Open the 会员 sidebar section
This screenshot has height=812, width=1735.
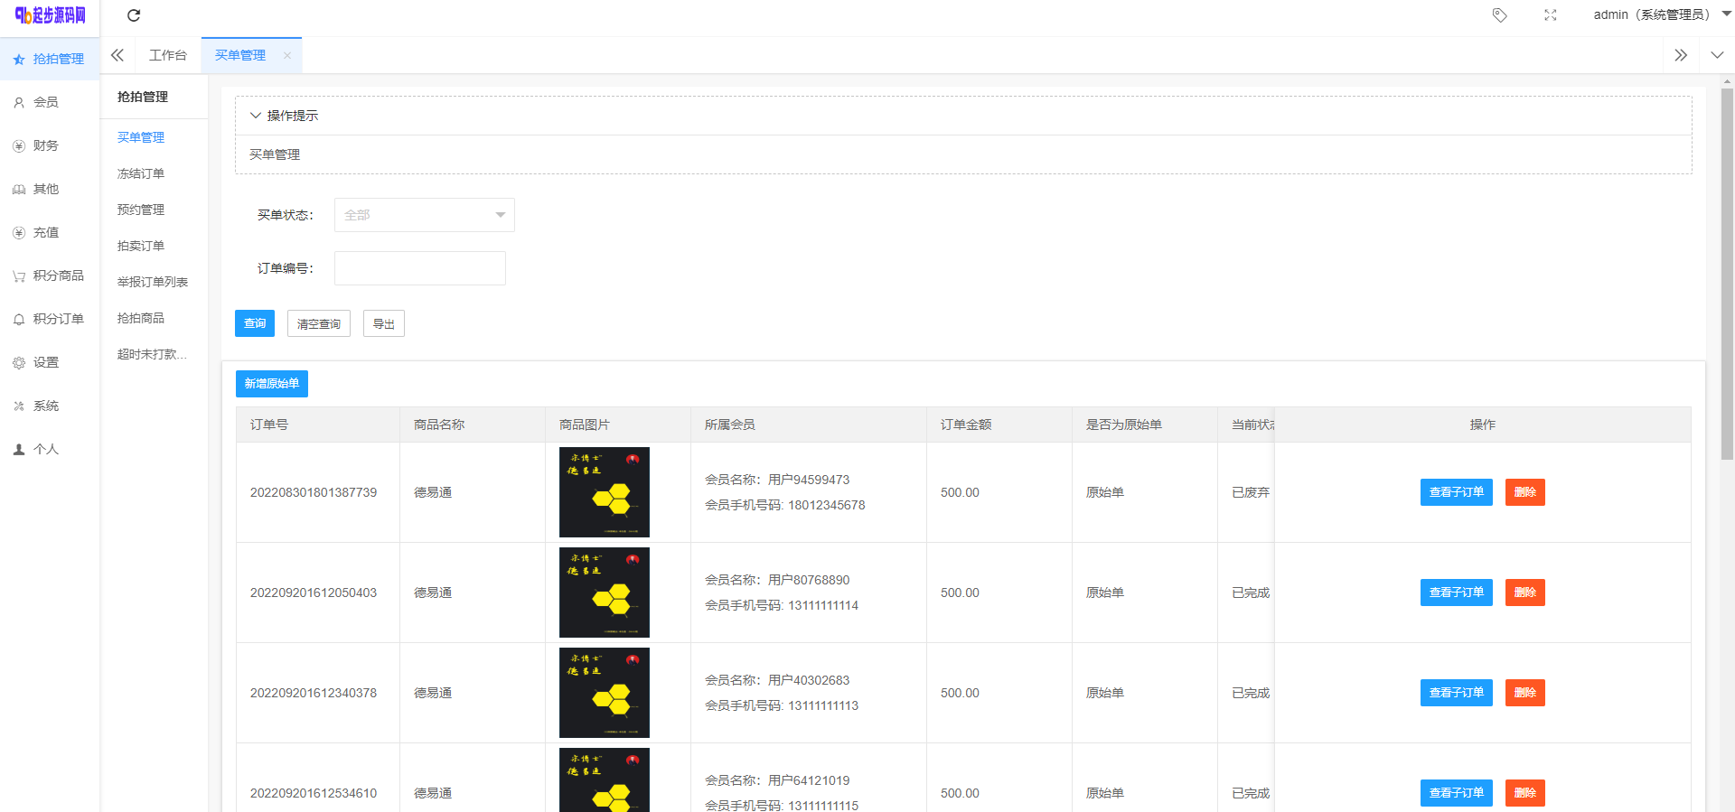[x=46, y=102]
